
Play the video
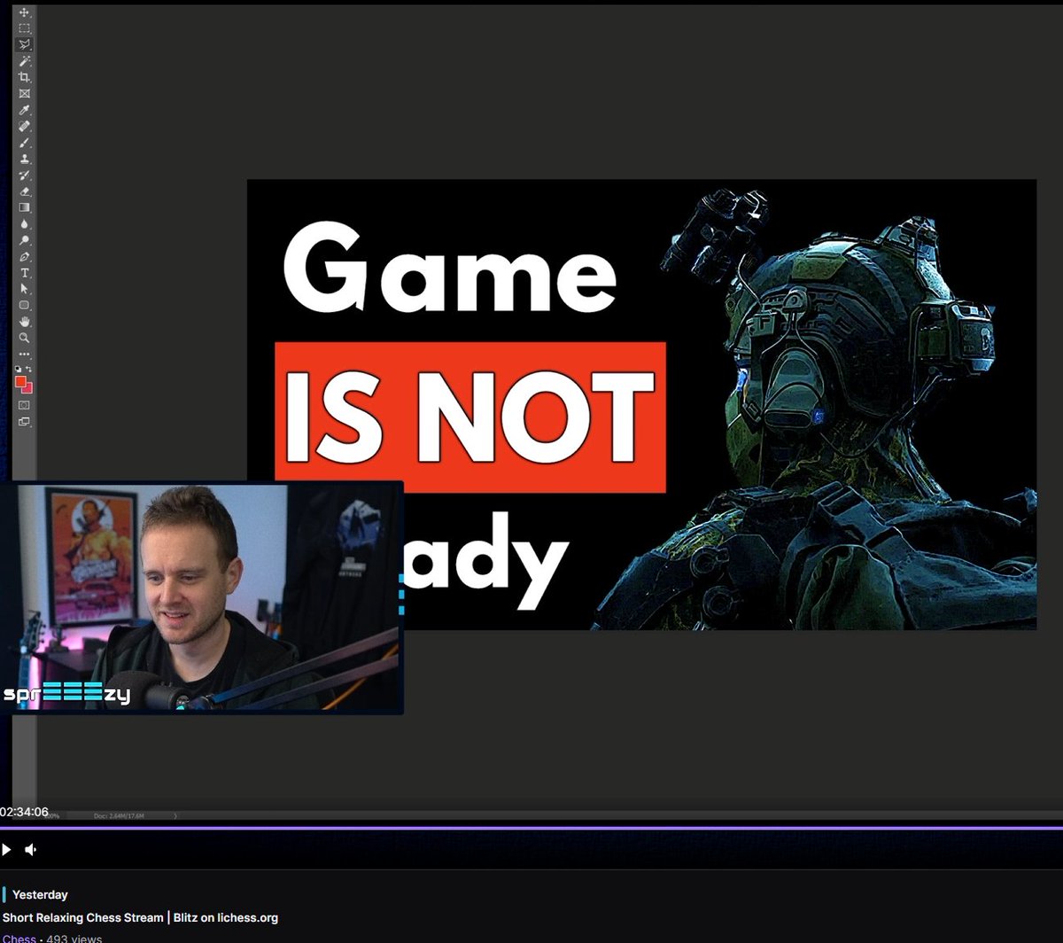pos(7,850)
